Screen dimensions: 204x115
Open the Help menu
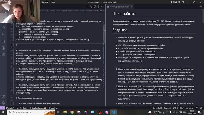pyautogui.click(x=52, y=2)
